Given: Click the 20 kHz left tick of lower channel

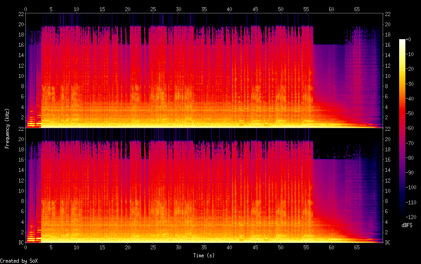Looking at the screenshot, I should tap(21, 139).
